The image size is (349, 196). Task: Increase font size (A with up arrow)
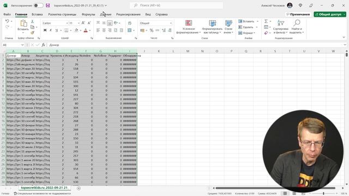[83, 23]
